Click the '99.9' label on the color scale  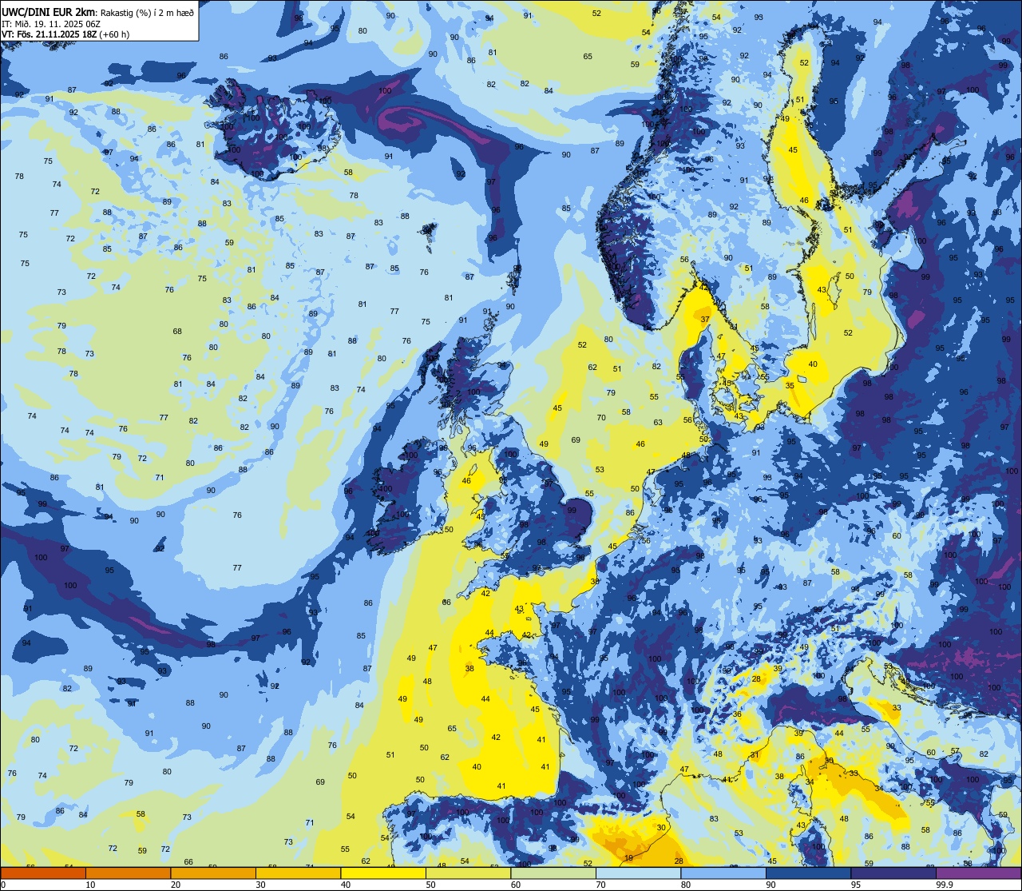click(x=945, y=885)
